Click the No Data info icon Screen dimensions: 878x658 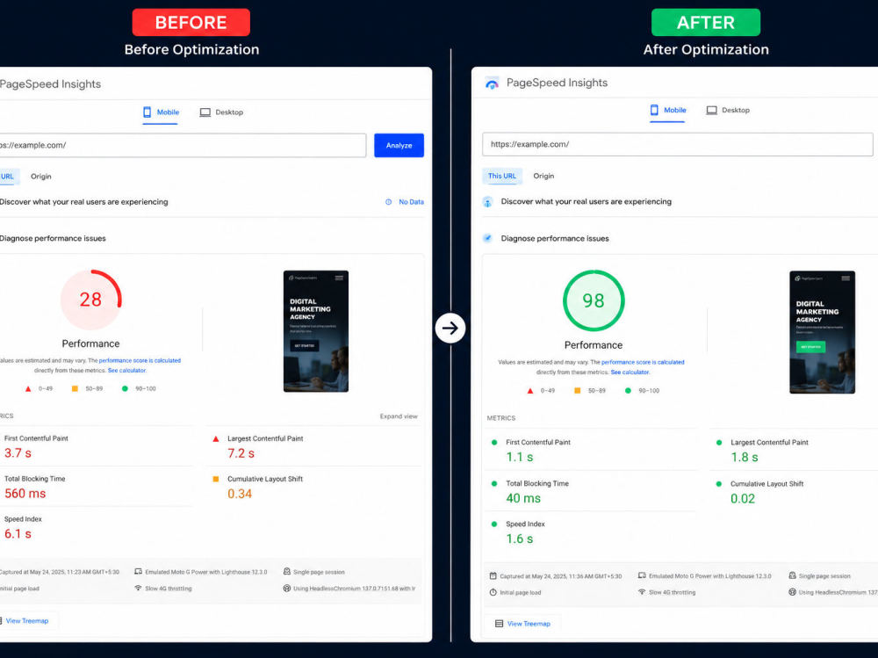click(x=389, y=202)
